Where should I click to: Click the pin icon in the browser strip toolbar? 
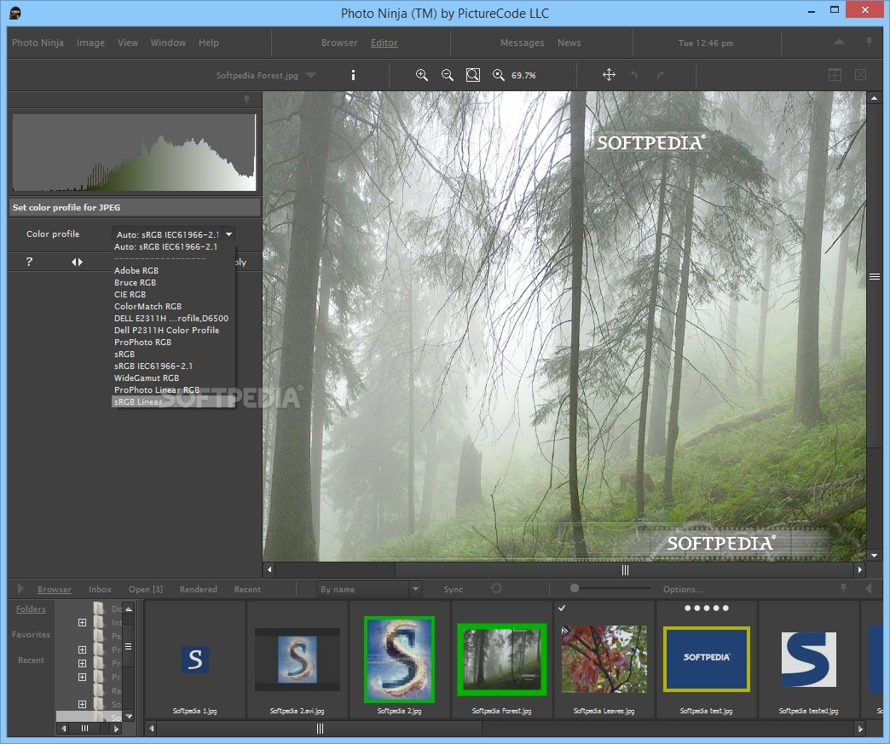pos(843,589)
